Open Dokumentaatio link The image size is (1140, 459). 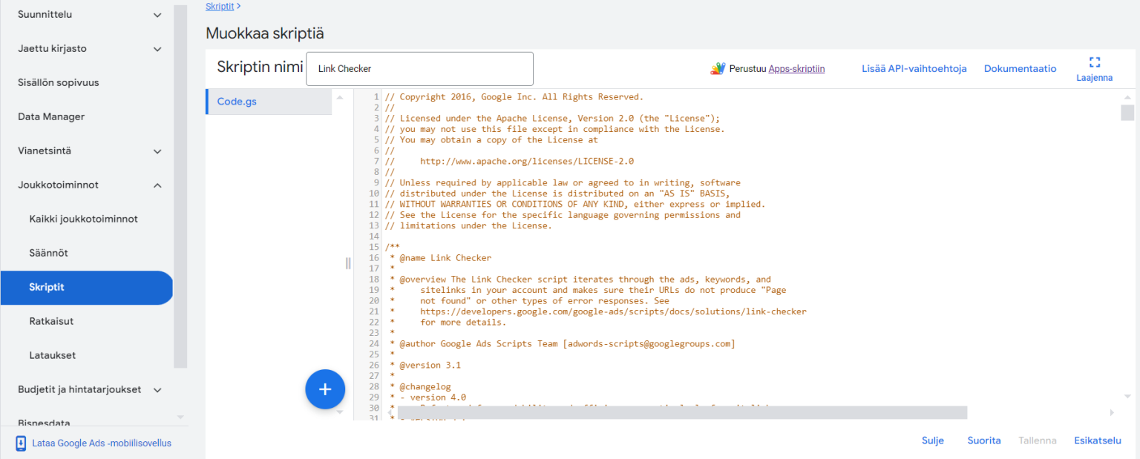point(1020,68)
